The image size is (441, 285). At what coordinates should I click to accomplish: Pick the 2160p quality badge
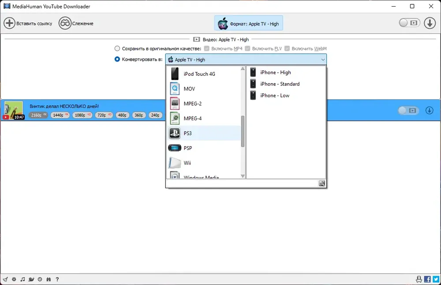click(38, 115)
